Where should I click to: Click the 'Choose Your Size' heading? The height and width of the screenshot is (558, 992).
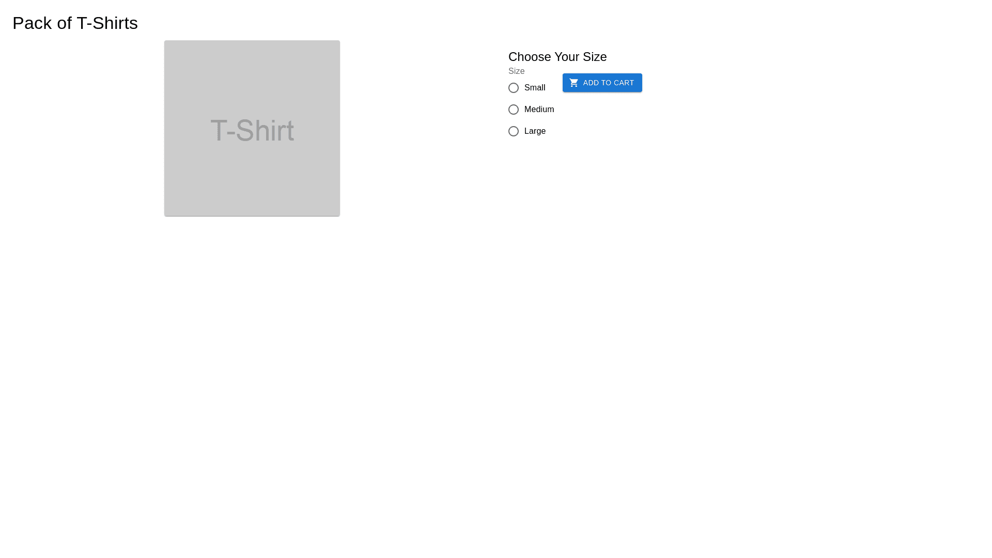557,57
